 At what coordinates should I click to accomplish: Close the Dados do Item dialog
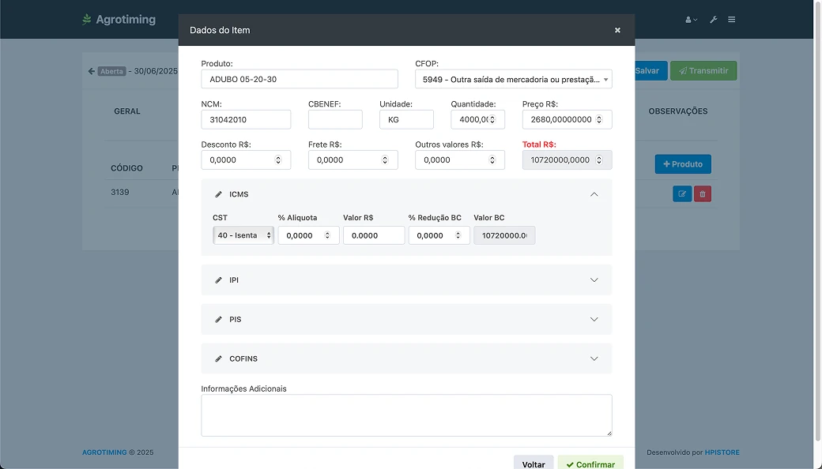tap(617, 30)
